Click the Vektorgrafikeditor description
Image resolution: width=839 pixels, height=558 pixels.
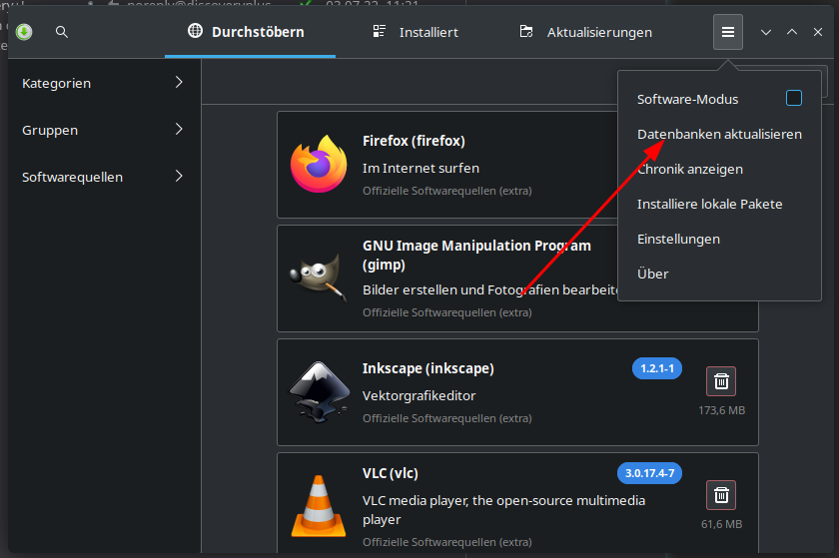[419, 396]
